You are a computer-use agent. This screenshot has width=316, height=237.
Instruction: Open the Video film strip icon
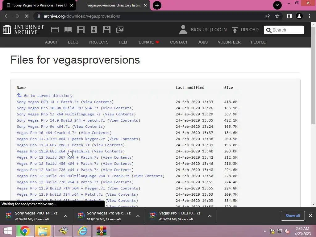coord(81,30)
